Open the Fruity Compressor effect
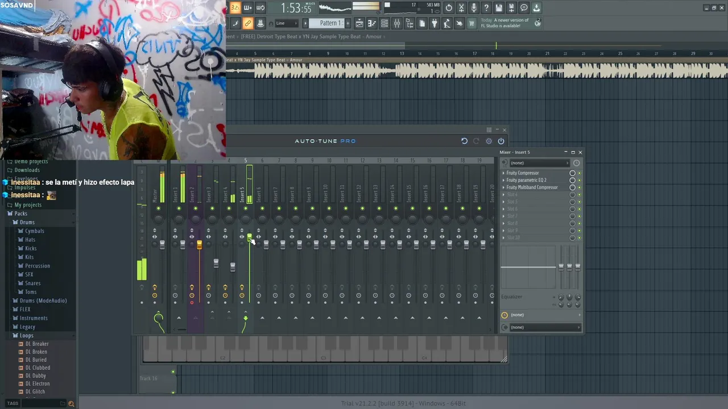The height and width of the screenshot is (409, 728). tap(523, 173)
